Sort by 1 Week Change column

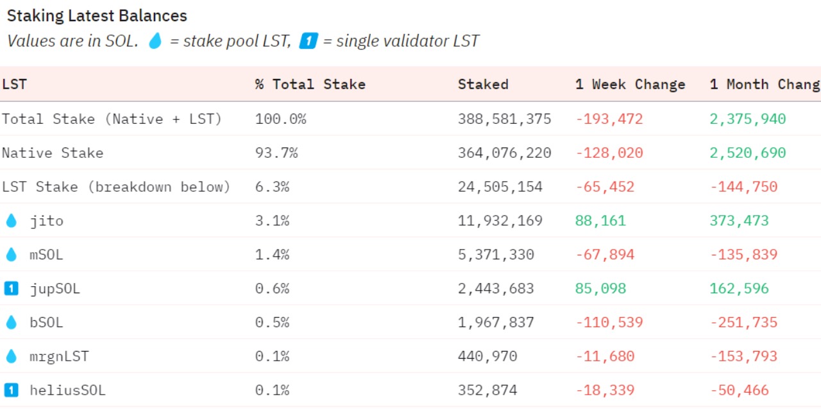(630, 84)
